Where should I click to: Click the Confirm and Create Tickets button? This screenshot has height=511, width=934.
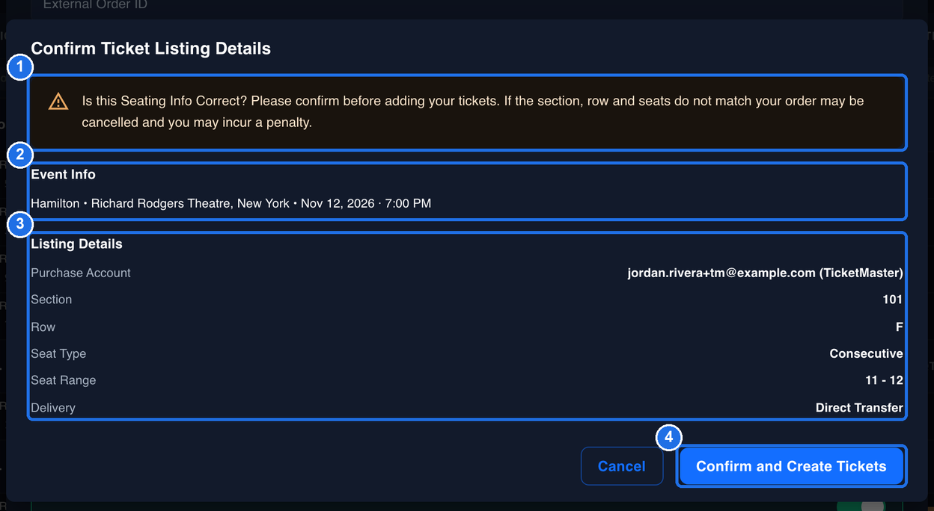click(x=791, y=466)
